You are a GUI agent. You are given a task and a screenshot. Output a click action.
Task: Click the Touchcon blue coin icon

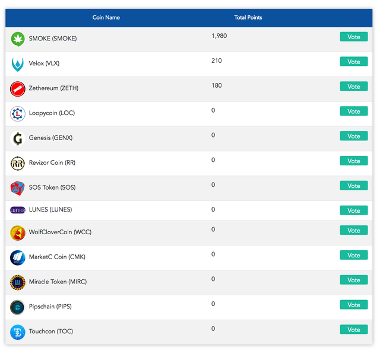[18, 332]
